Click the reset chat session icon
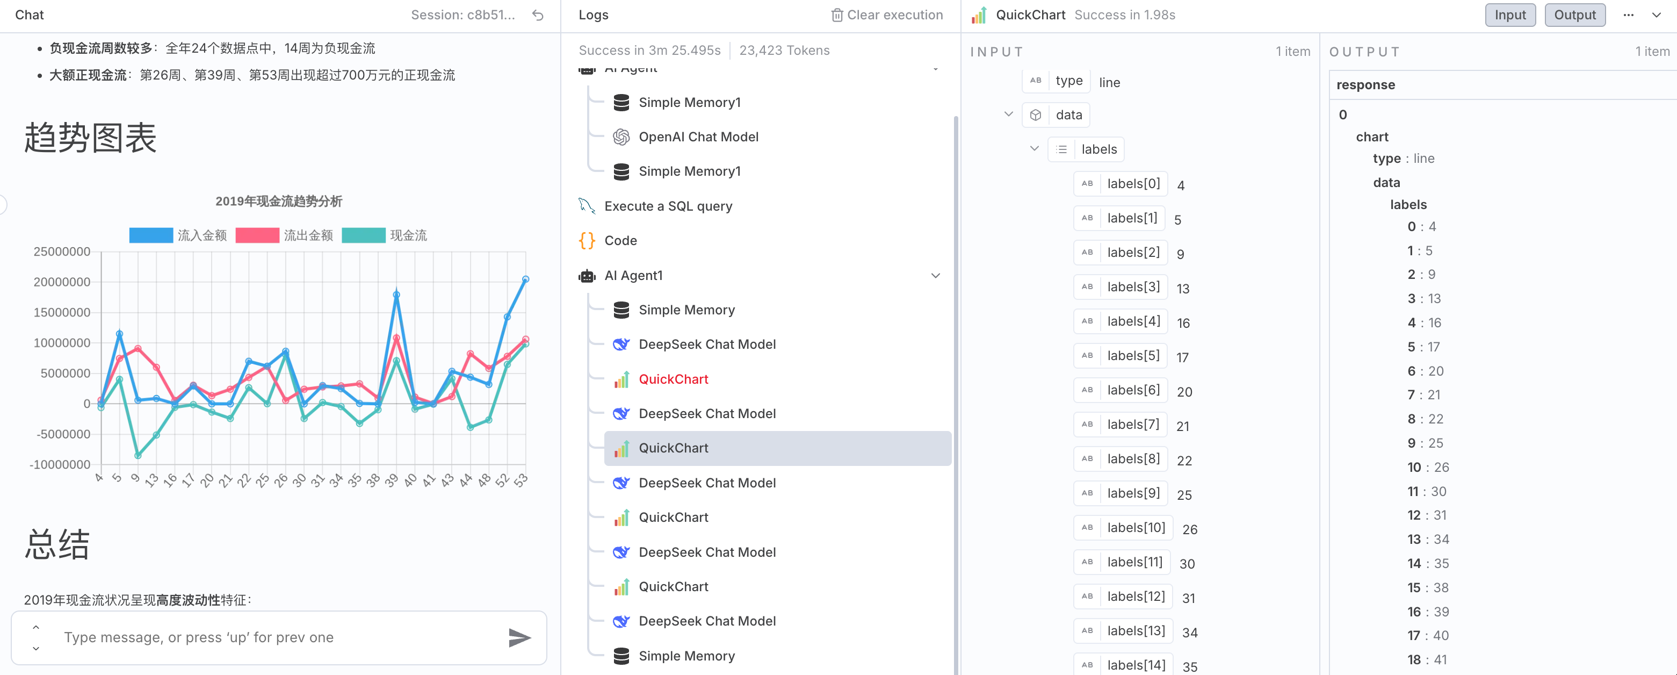1677x675 pixels. point(538,15)
